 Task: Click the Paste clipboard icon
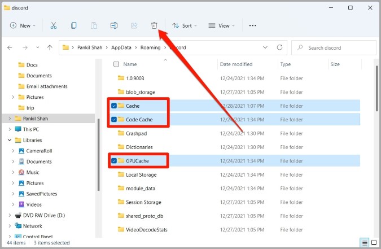(94, 25)
